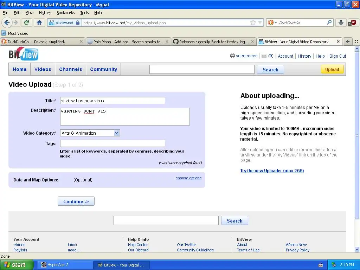Viewport: 360px width, 270px height.
Task: Focus the Tags input field
Action: [x=112, y=143]
